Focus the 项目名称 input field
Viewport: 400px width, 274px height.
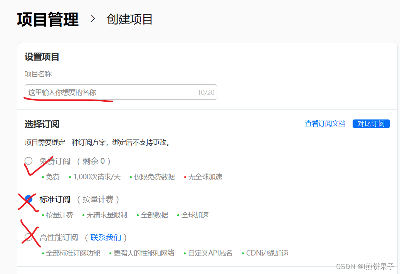pyautogui.click(x=121, y=92)
